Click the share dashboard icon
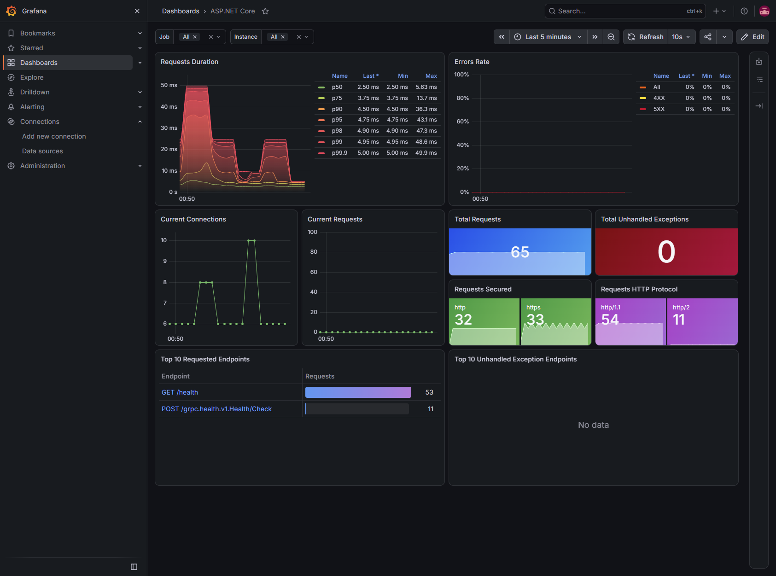Screen dimensions: 776x576 708,37
